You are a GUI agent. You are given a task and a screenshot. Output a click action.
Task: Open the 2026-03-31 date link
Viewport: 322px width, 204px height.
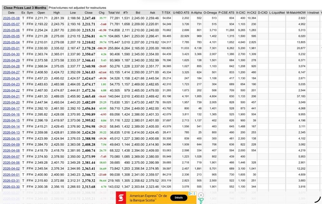pos(11,181)
